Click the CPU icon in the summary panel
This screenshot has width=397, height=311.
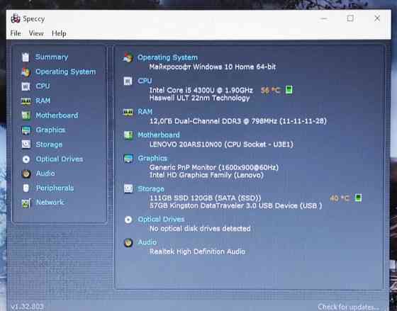point(128,81)
